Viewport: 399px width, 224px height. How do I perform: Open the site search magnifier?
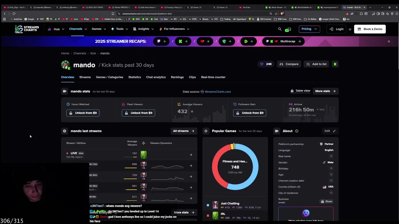(x=280, y=29)
